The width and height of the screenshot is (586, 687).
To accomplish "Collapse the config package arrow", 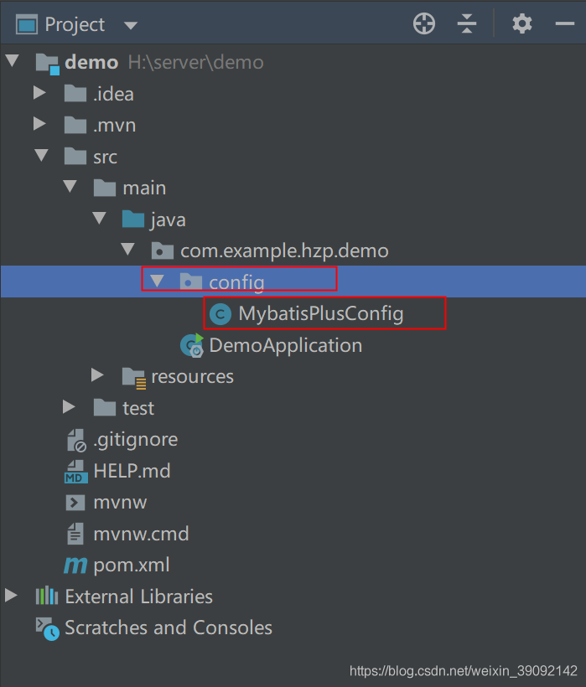I will (x=157, y=281).
